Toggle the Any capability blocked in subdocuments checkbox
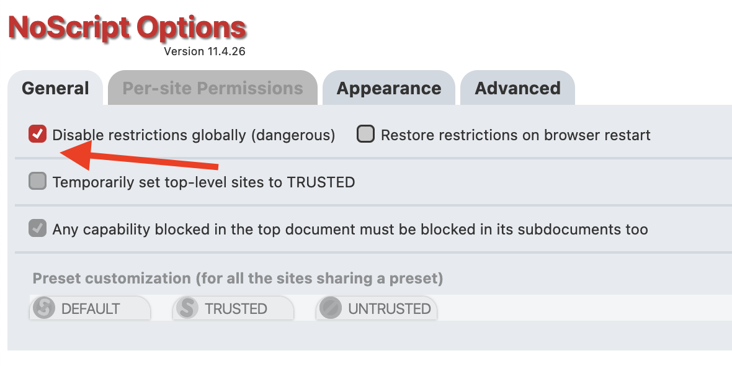The image size is (732, 366). (37, 228)
